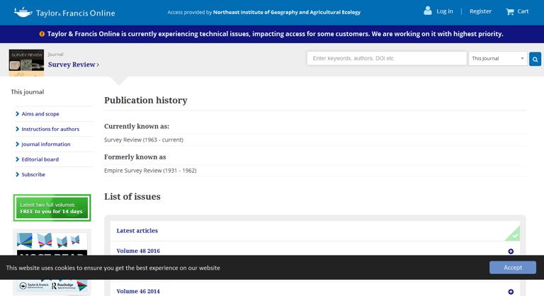
Task: Expand Volume 48 2016 plus icon
Action: tap(511, 251)
